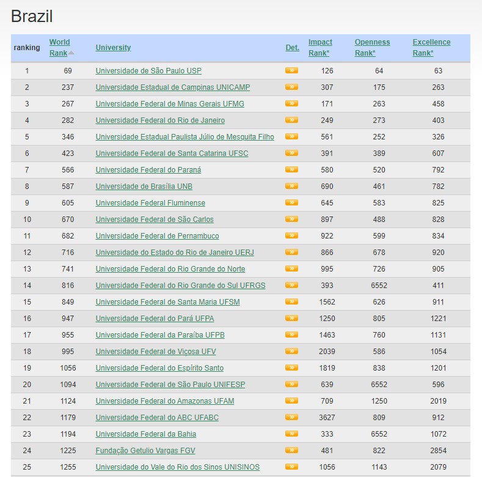Click details arrow for UNICAMP row
482x477 pixels.
(x=291, y=87)
